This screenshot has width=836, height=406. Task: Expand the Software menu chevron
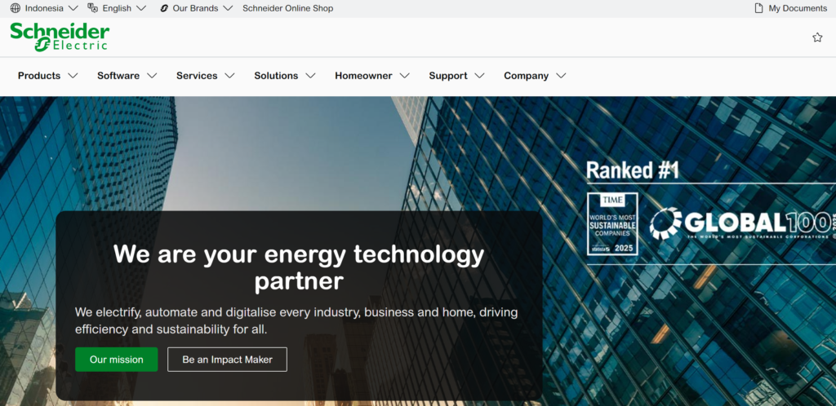152,76
